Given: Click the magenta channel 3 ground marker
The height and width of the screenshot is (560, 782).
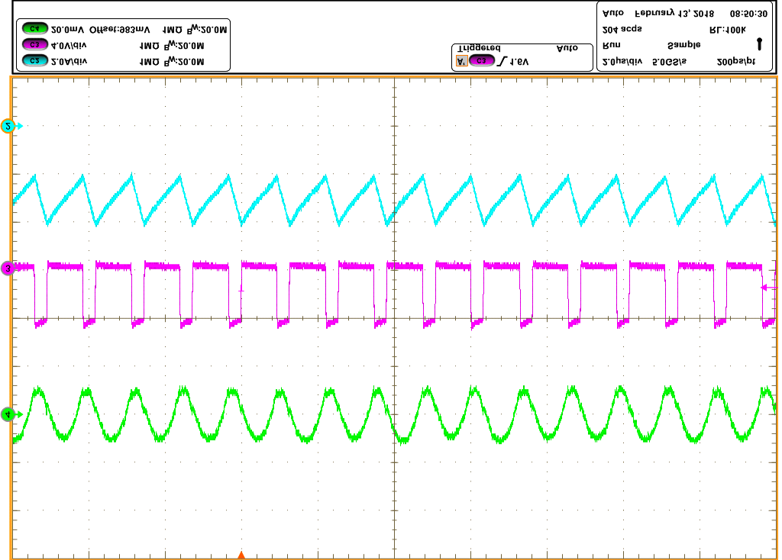Looking at the screenshot, I should coord(8,268).
